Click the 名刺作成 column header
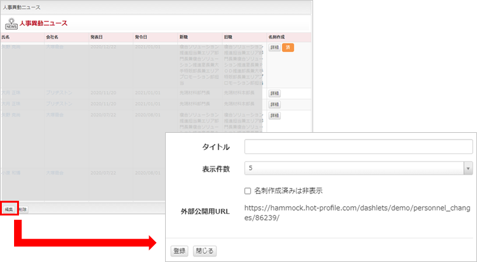 click(276, 37)
